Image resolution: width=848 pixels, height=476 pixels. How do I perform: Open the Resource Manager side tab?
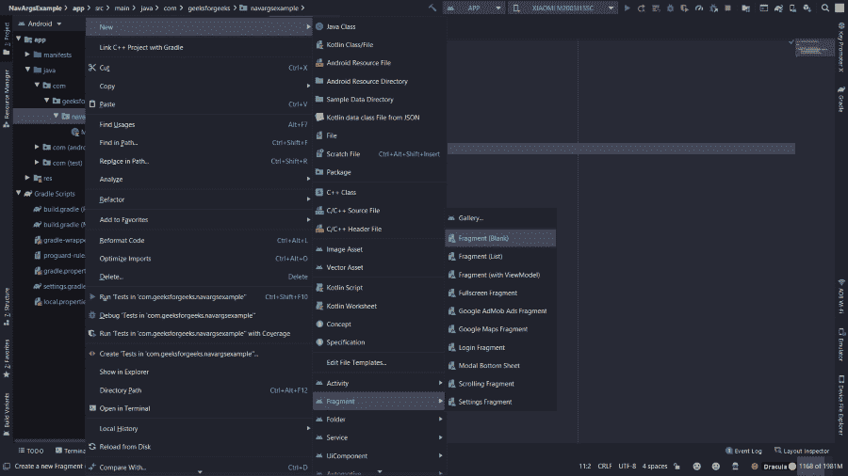point(6,94)
